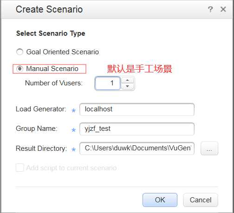Click the Manual Scenario label text
The width and height of the screenshot is (234, 213).
tap(52, 69)
